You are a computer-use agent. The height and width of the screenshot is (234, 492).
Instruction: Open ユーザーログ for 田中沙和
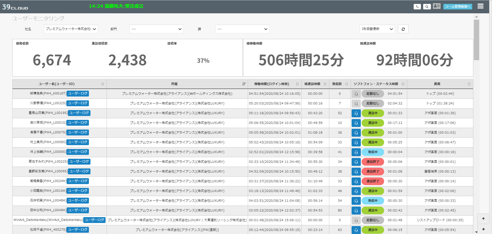[x=78, y=210]
